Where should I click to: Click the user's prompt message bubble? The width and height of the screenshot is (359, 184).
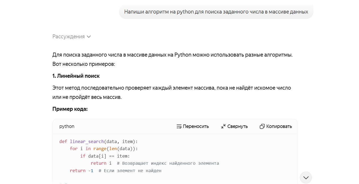[216, 12]
